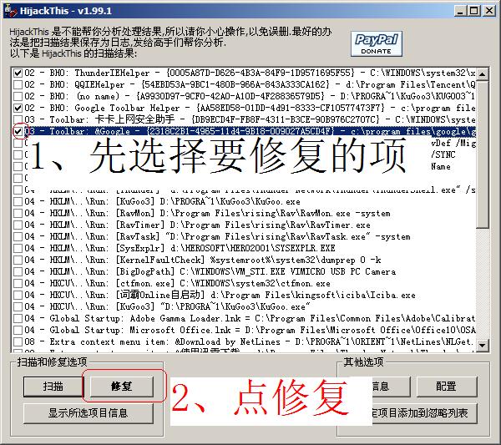The height and width of the screenshot is (445, 501).
Task: Click the results list scrollbar thumb
Action: point(482,154)
